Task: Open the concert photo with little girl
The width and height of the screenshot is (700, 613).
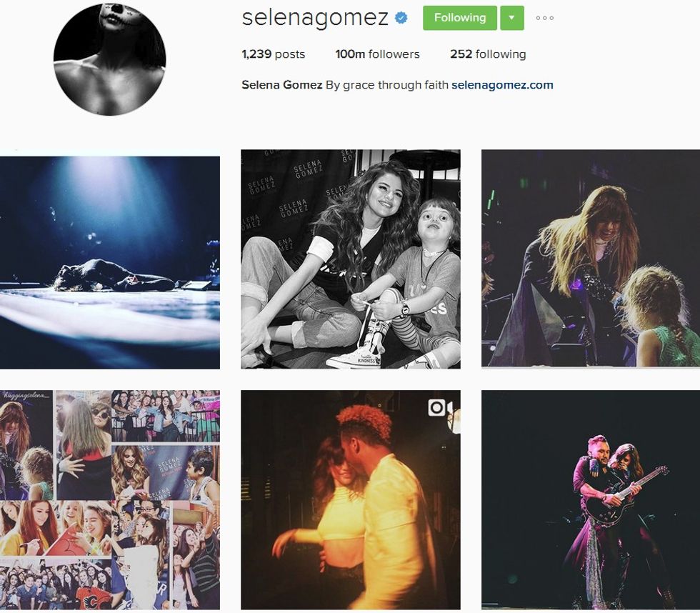Action: coord(591,259)
